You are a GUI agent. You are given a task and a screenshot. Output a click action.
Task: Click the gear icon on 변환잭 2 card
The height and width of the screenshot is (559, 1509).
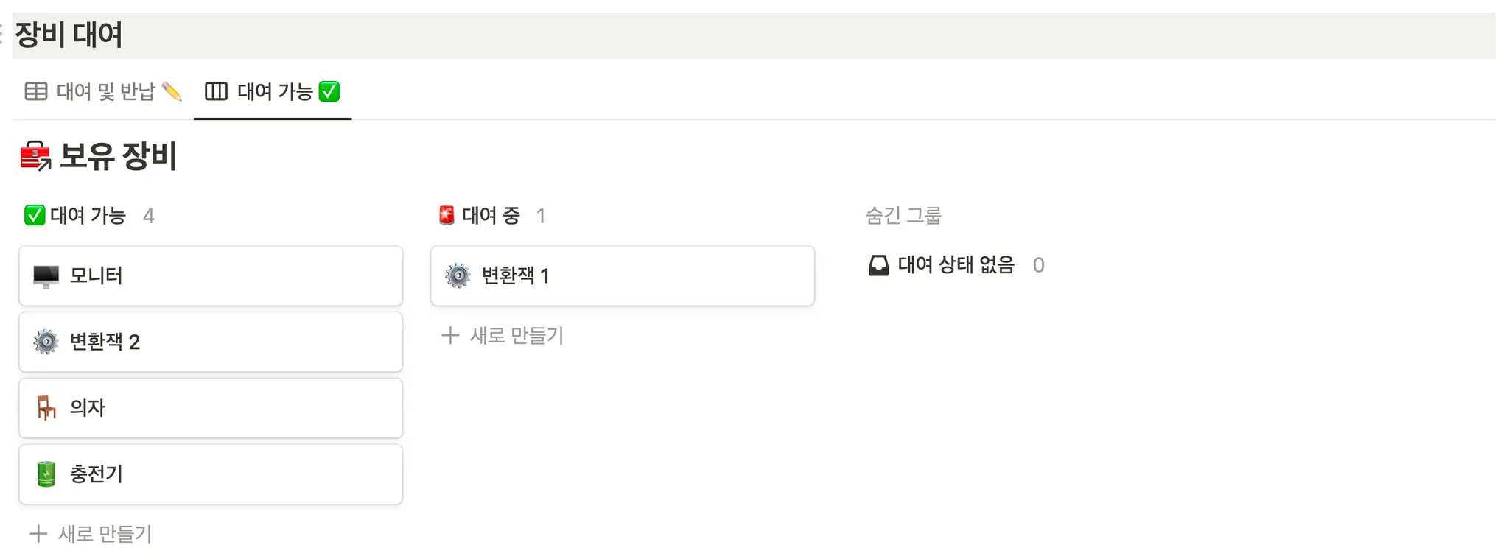pyautogui.click(x=46, y=342)
